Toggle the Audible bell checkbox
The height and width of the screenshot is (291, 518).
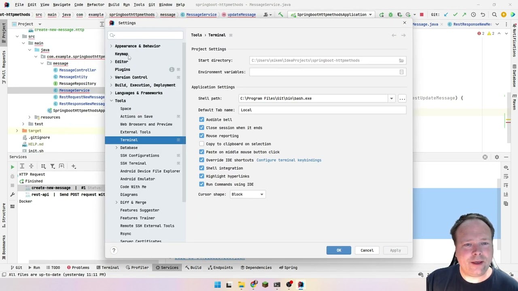(x=202, y=120)
